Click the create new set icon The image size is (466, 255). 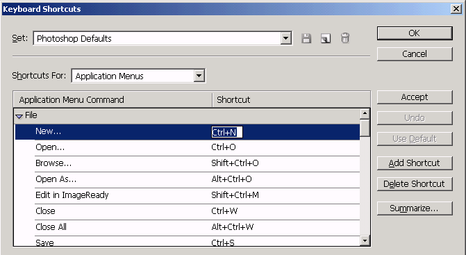tap(326, 38)
